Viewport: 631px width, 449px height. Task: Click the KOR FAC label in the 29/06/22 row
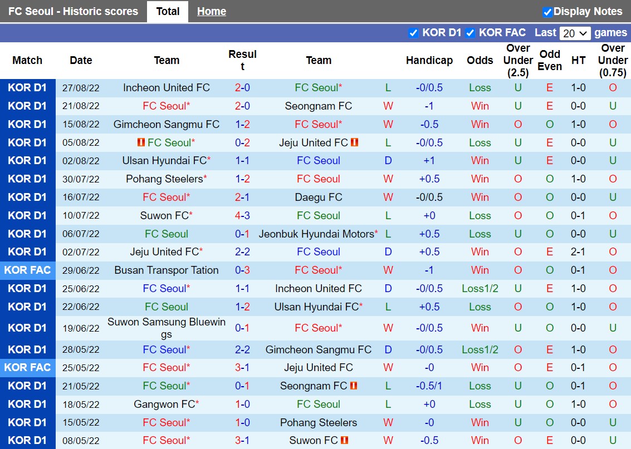point(28,270)
